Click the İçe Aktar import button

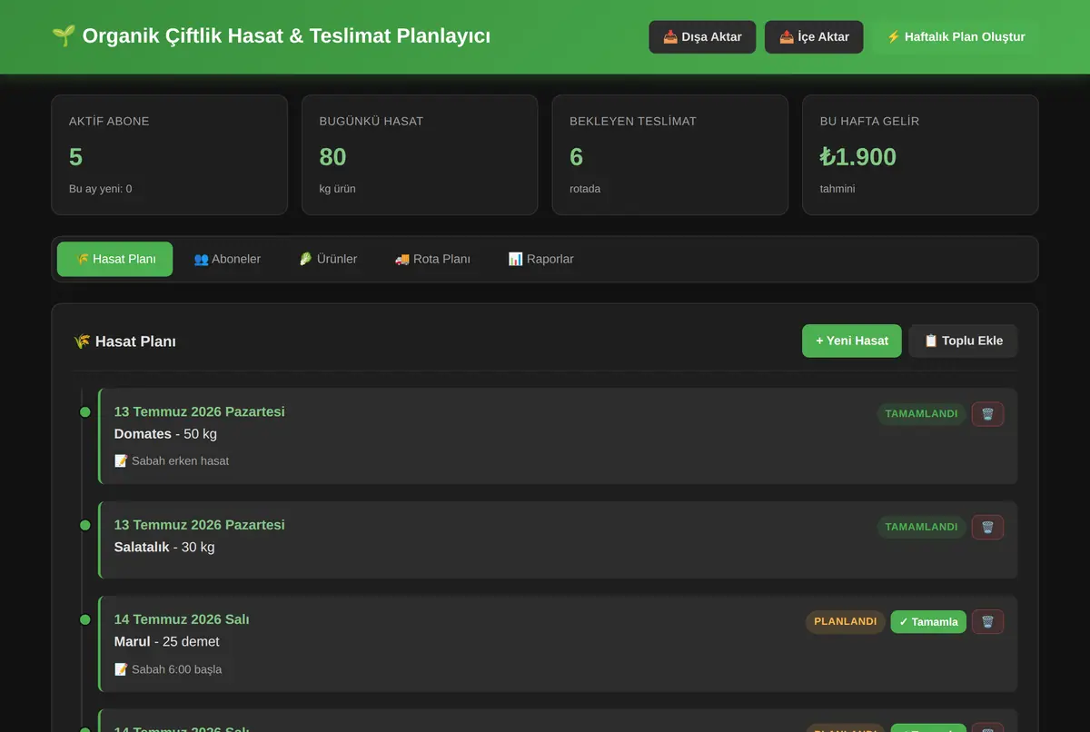point(814,37)
